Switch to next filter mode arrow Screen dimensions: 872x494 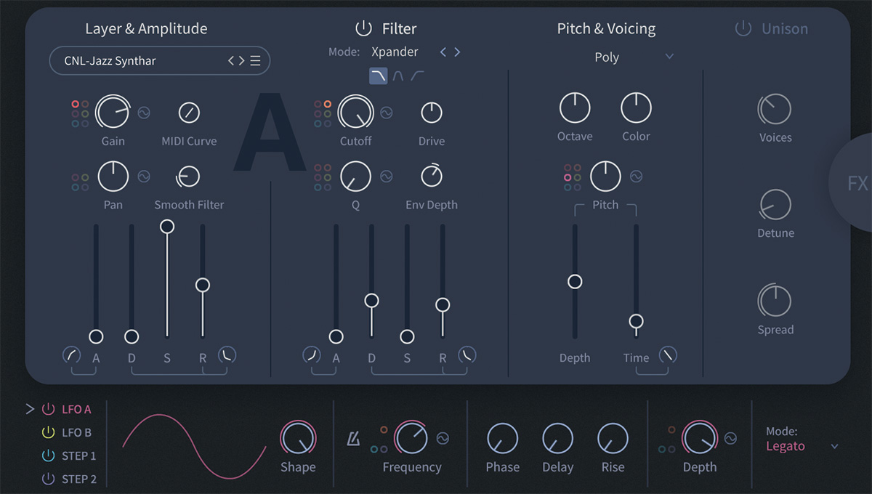[457, 52]
